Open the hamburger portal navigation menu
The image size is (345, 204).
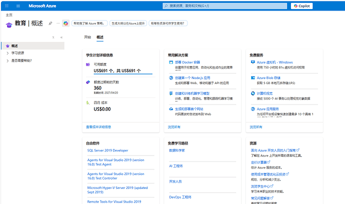point(18,6)
